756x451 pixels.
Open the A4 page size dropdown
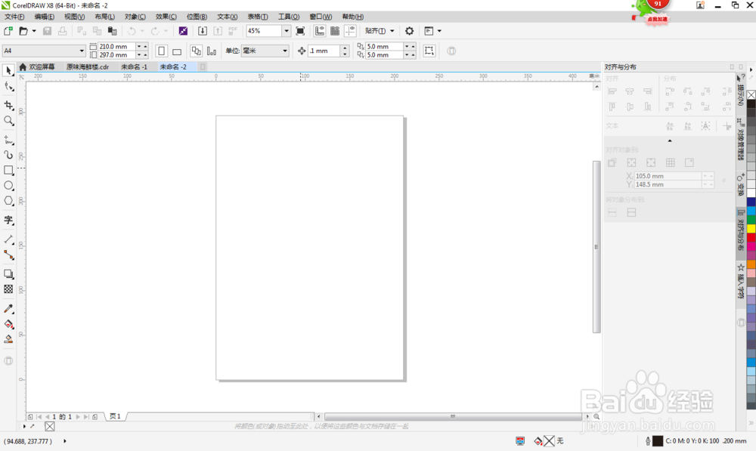click(x=82, y=51)
